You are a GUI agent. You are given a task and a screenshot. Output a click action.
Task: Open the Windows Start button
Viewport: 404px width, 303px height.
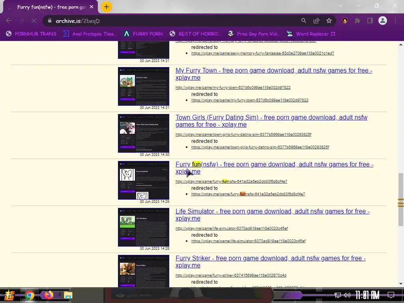[9, 295]
